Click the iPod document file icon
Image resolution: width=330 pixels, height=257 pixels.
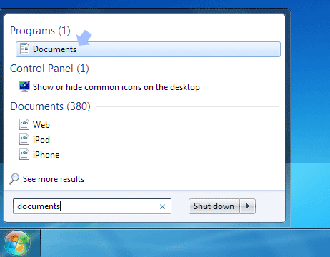tap(24, 139)
